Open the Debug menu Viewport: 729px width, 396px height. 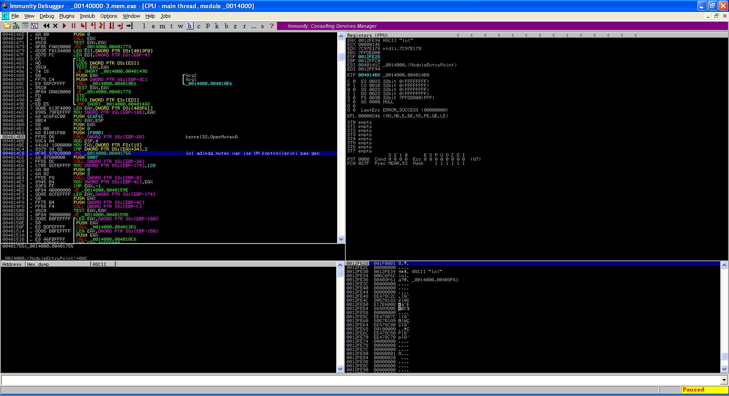[46, 16]
